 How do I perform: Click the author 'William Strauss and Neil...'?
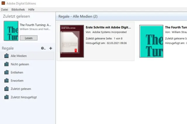point(35,29)
